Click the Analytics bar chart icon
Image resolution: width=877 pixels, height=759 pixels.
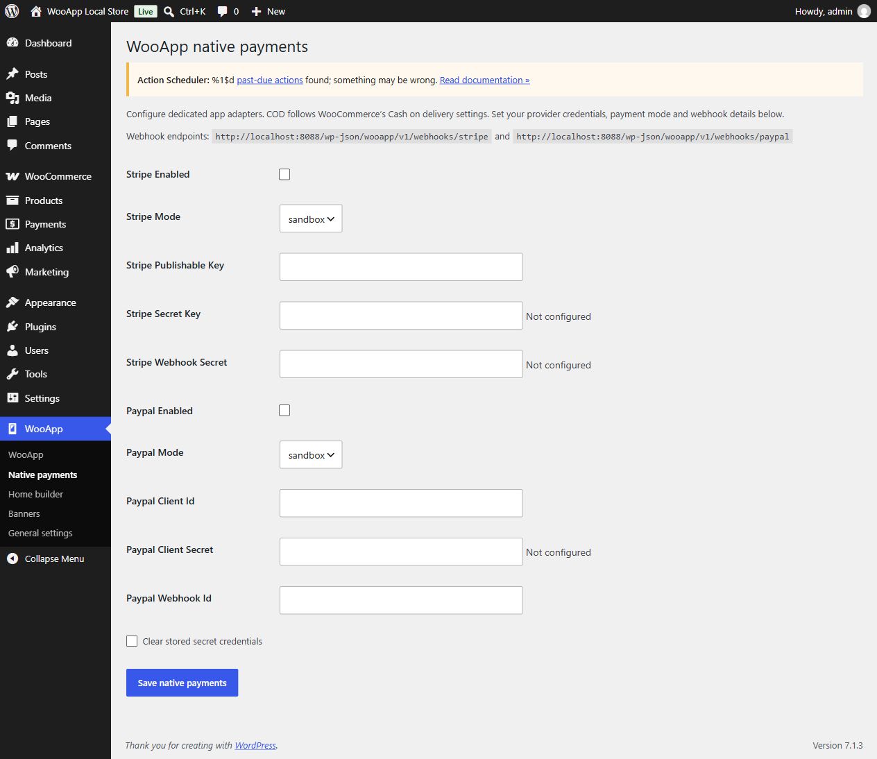pos(12,248)
